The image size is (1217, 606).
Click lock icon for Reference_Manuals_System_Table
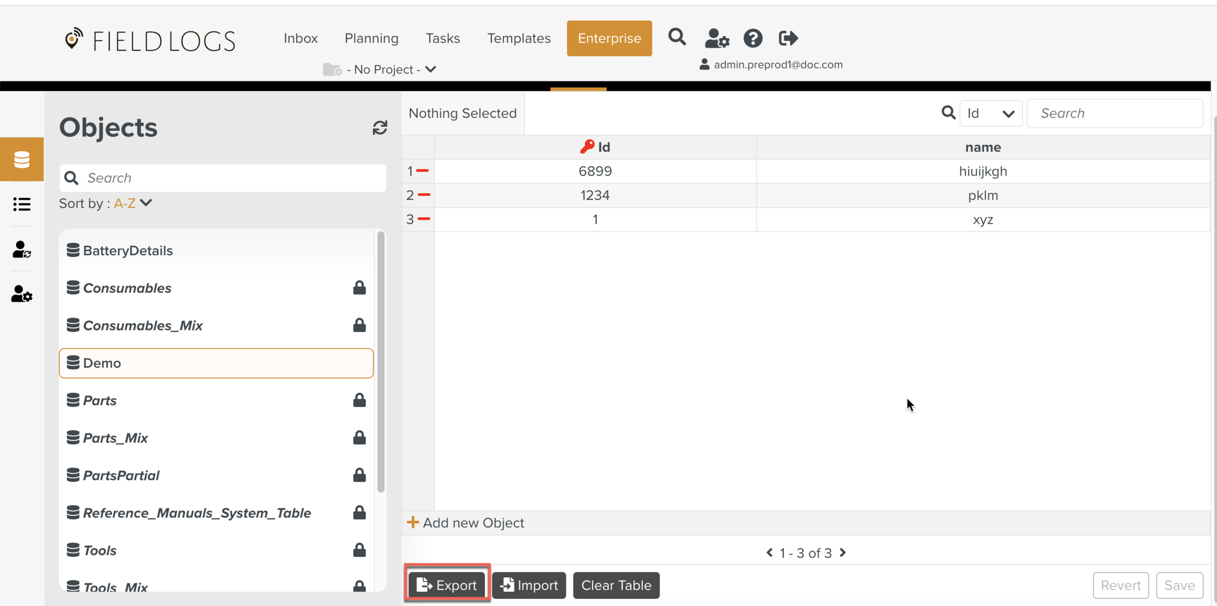(x=359, y=513)
